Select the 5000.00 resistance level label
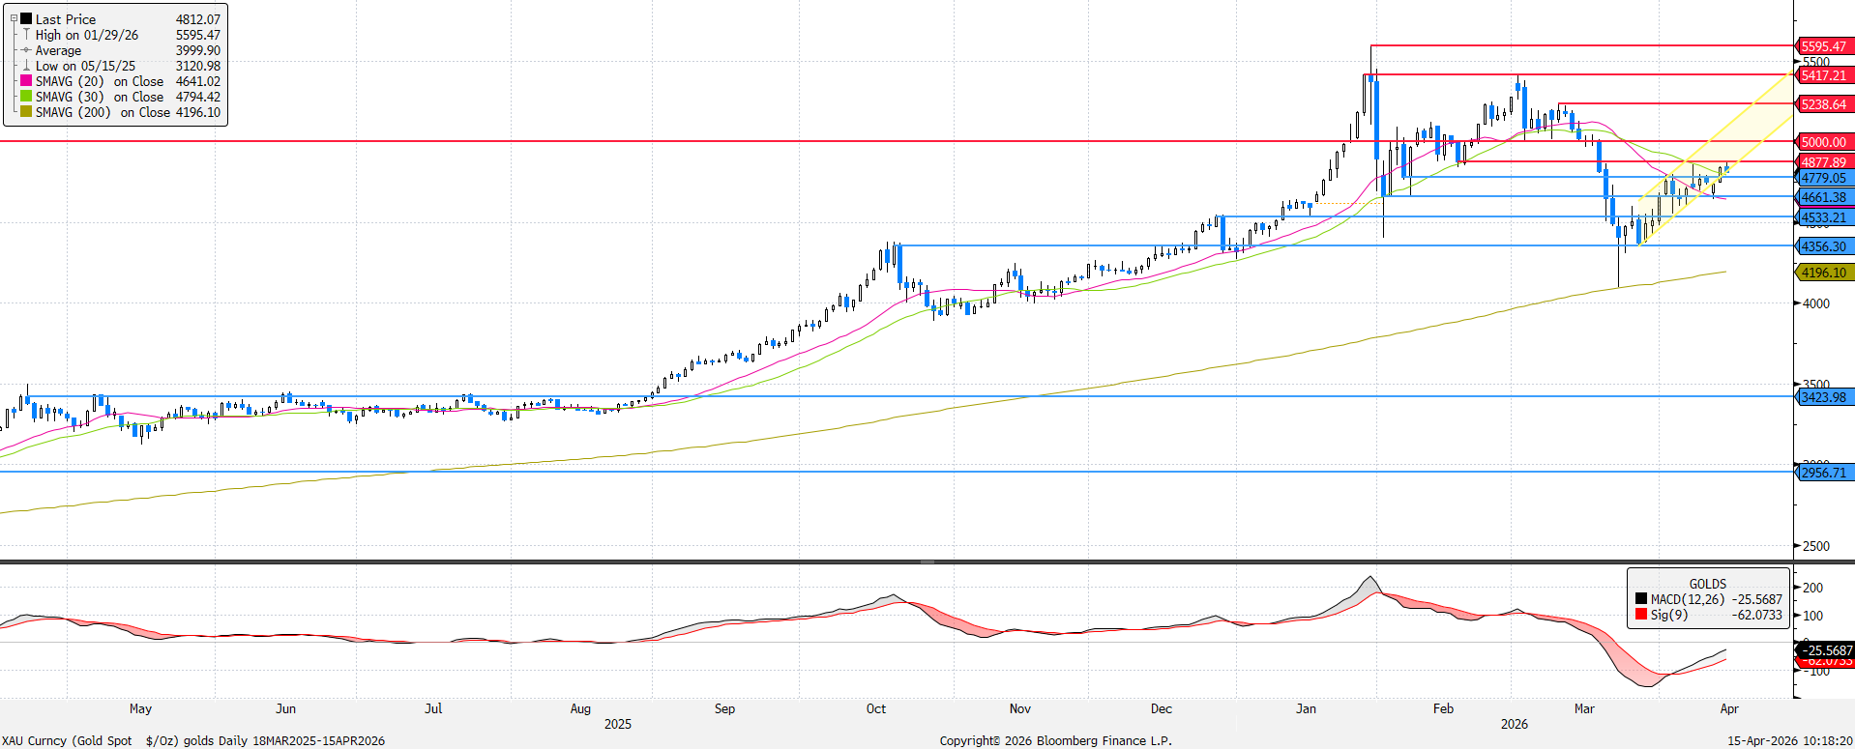This screenshot has height=749, width=1855. (1823, 142)
